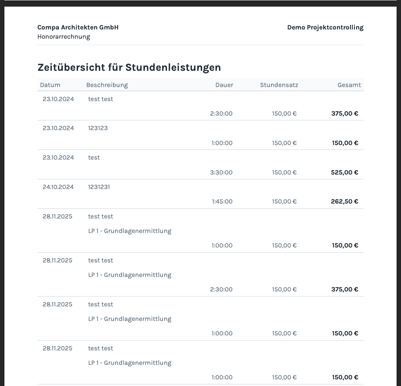Select the 24.10.2024 date entry

tap(58, 187)
